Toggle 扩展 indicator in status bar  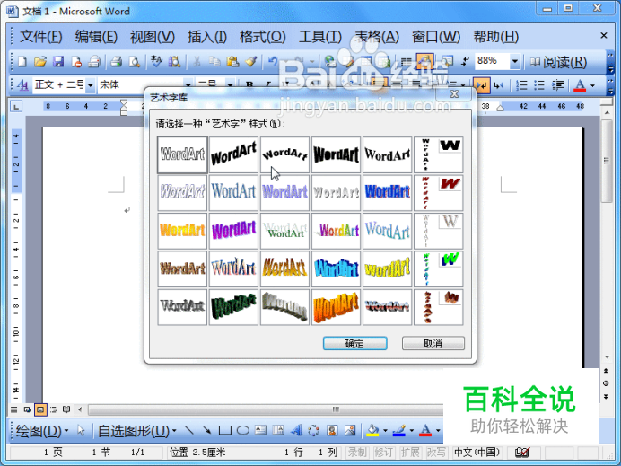pos(410,453)
